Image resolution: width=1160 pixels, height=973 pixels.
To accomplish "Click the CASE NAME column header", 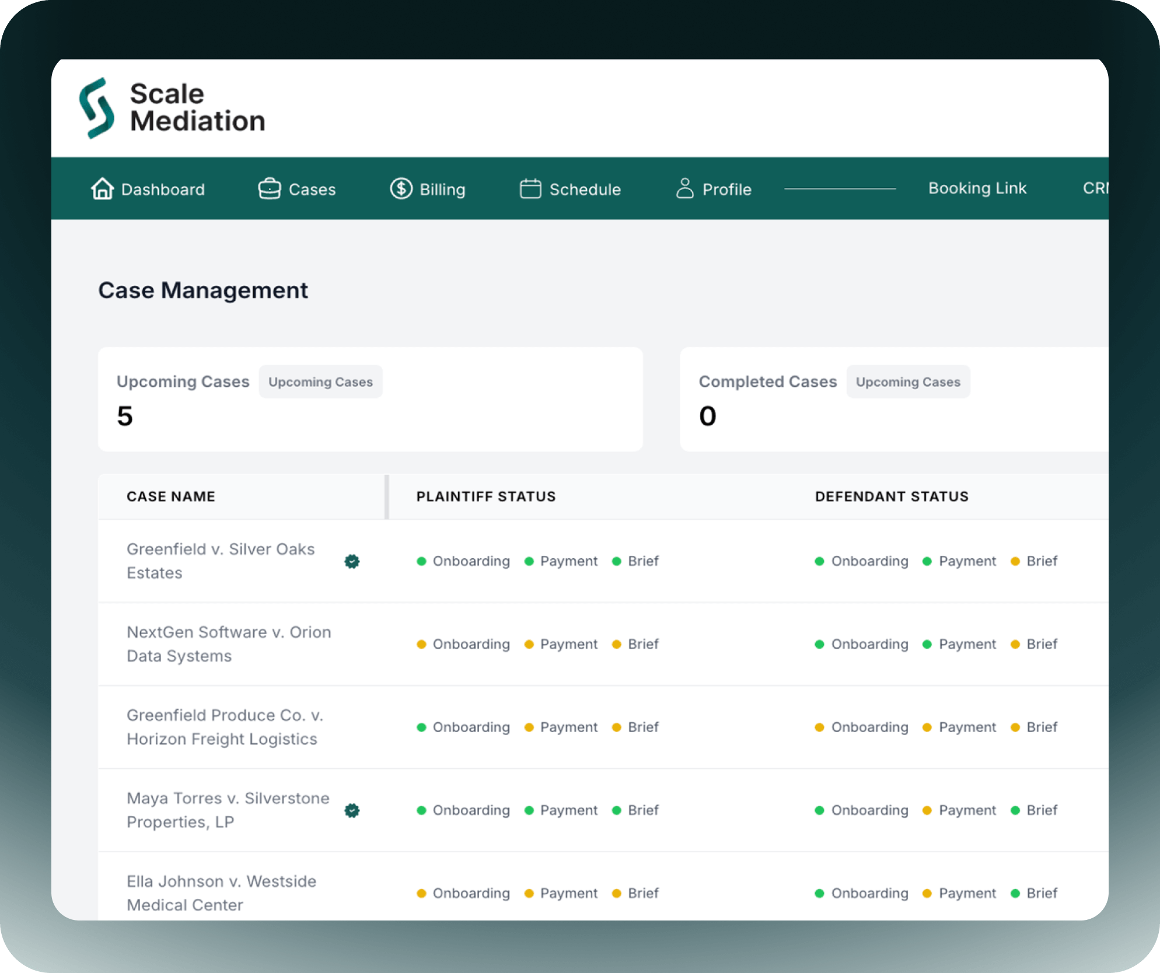I will pyautogui.click(x=171, y=496).
